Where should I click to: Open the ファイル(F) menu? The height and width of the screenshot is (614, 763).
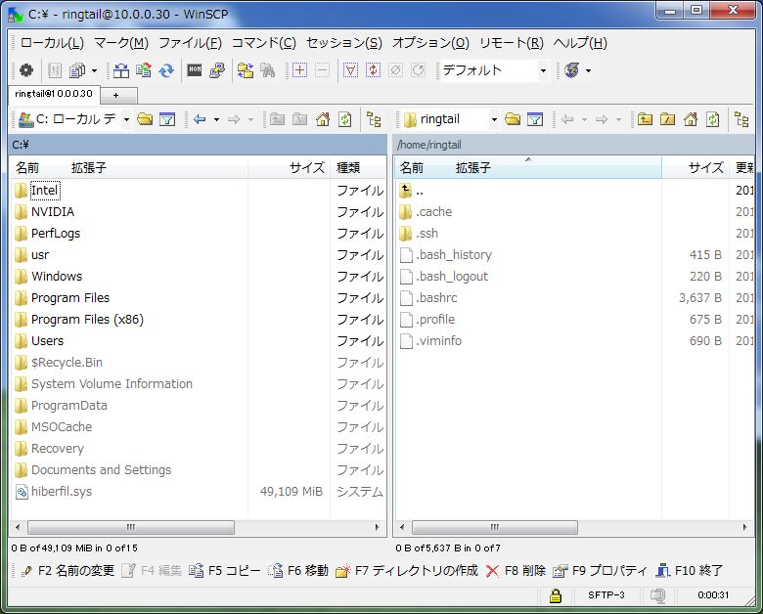point(191,43)
